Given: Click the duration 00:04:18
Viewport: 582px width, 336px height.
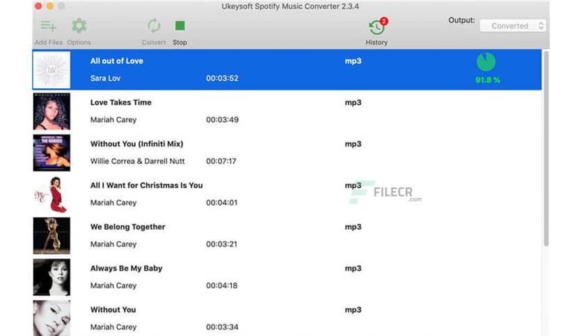Looking at the screenshot, I should click(221, 286).
